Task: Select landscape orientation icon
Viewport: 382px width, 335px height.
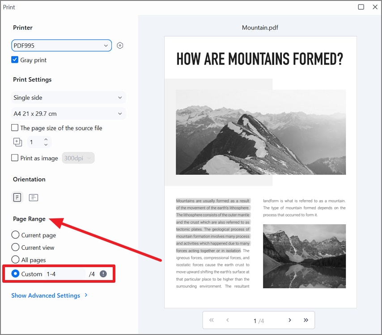Action: (x=34, y=197)
